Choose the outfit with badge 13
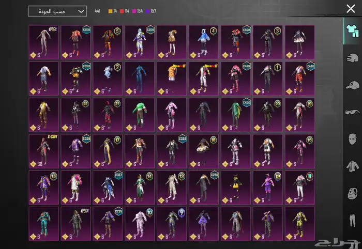The width and height of the screenshot is (362, 249). 172,187
